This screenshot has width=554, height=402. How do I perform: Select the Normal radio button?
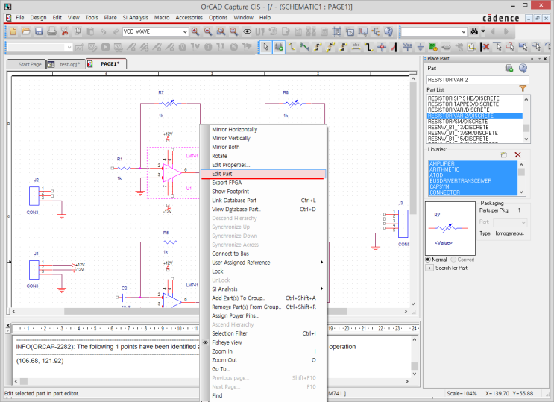click(428, 260)
